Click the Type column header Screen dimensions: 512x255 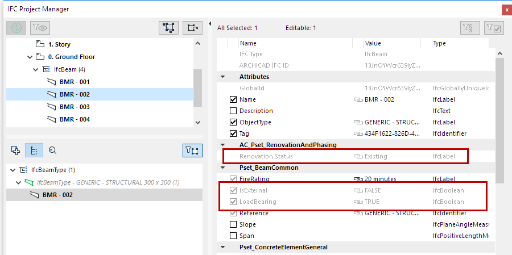point(460,43)
